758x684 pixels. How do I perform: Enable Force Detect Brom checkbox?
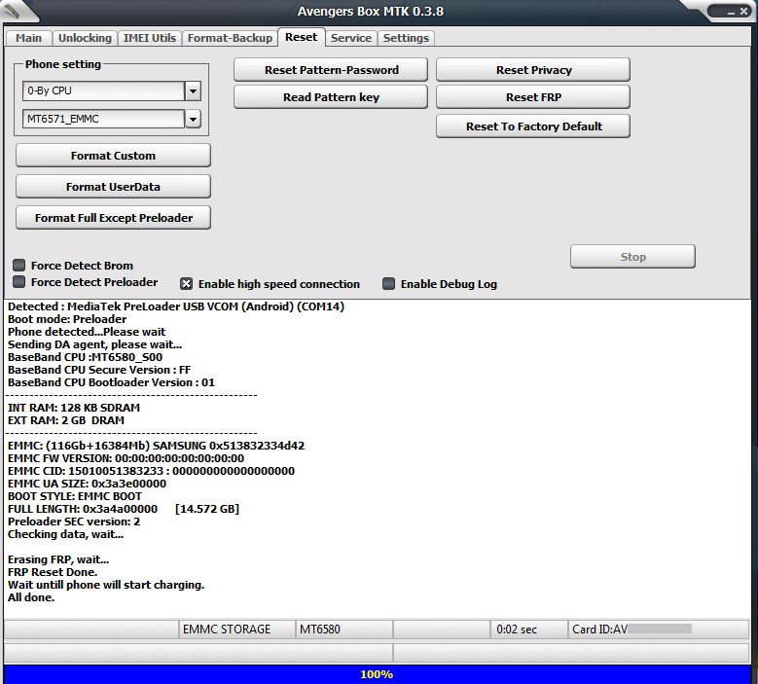[x=18, y=265]
